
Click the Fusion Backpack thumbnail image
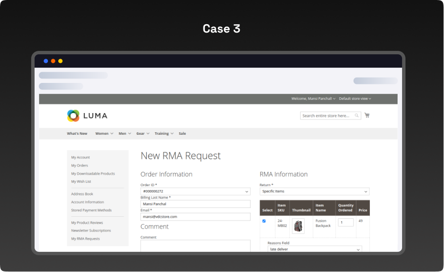click(298, 226)
